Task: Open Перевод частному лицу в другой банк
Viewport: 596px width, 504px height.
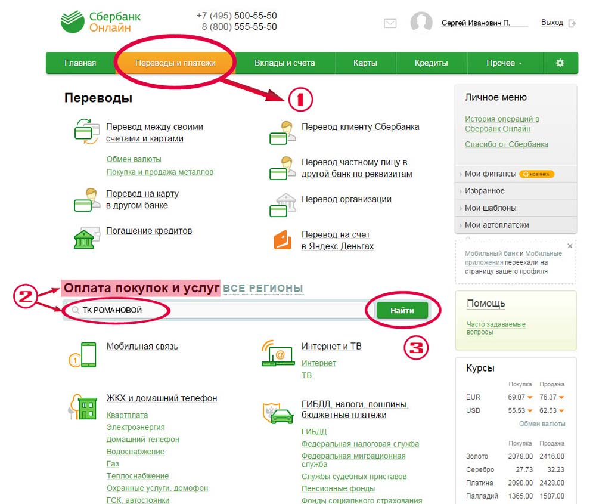Action: click(356, 168)
